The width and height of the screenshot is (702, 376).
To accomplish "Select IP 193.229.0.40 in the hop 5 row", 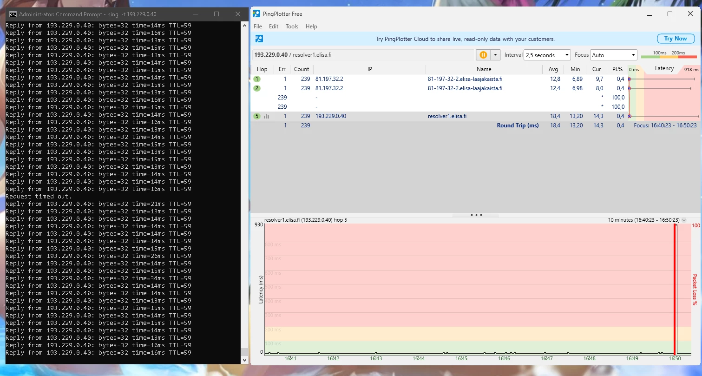I will pyautogui.click(x=331, y=116).
